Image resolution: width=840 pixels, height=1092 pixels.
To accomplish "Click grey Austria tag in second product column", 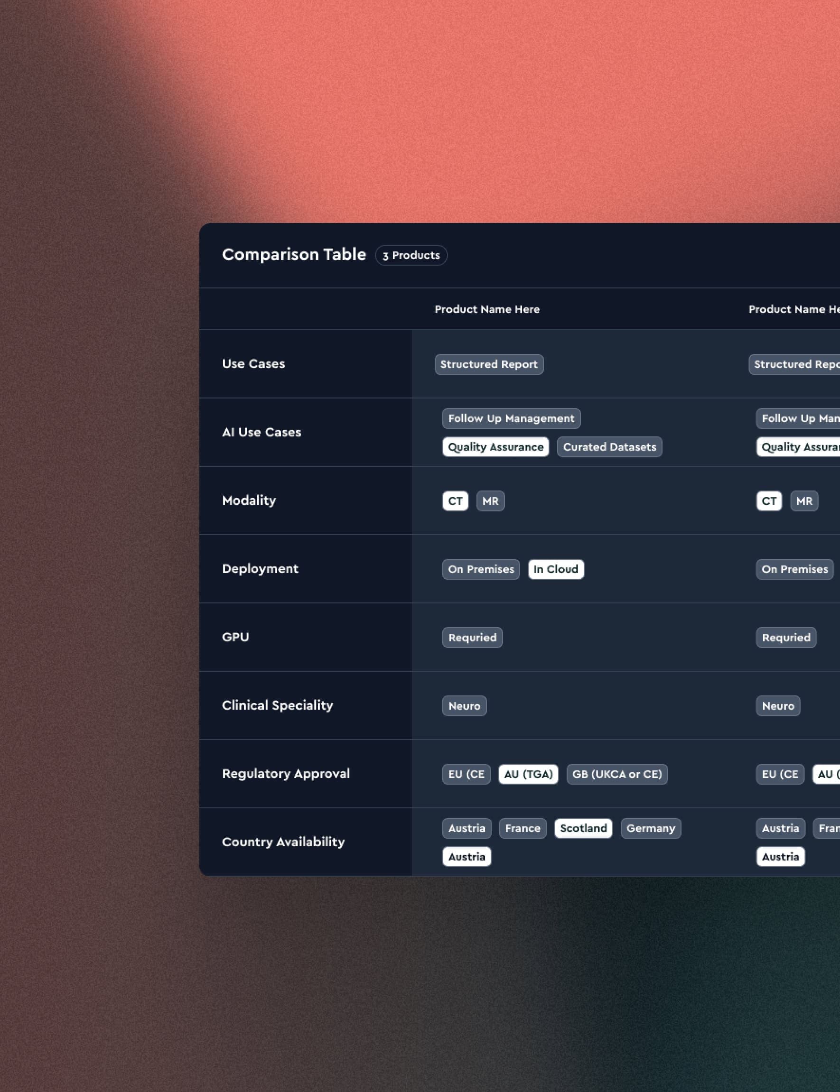I will pos(781,828).
